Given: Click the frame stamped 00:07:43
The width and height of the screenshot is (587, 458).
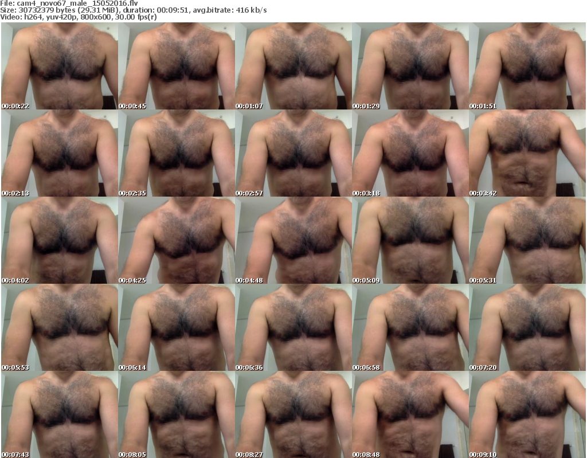Looking at the screenshot, I should point(60,414).
